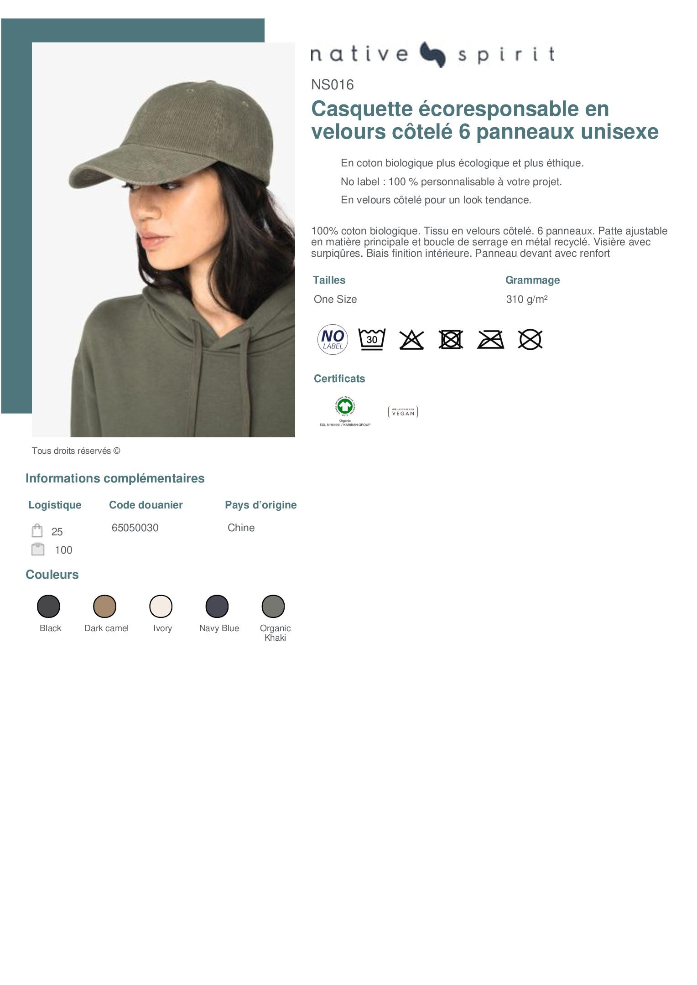Click the native spirit brand logo
Screen dimensions: 697x985
(432, 54)
